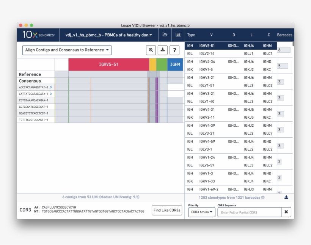Click the red IGHV5-51 gene segment
The width and height of the screenshot is (311, 245).
pos(108,64)
